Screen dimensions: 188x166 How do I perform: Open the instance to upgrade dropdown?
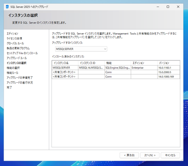point(81,49)
